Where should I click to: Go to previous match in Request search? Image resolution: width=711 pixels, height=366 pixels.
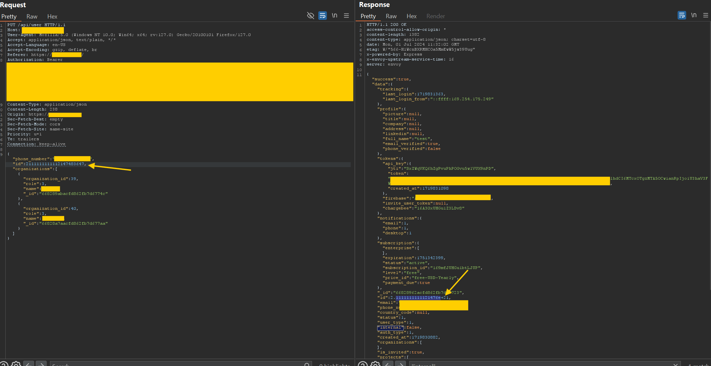tap(29, 364)
